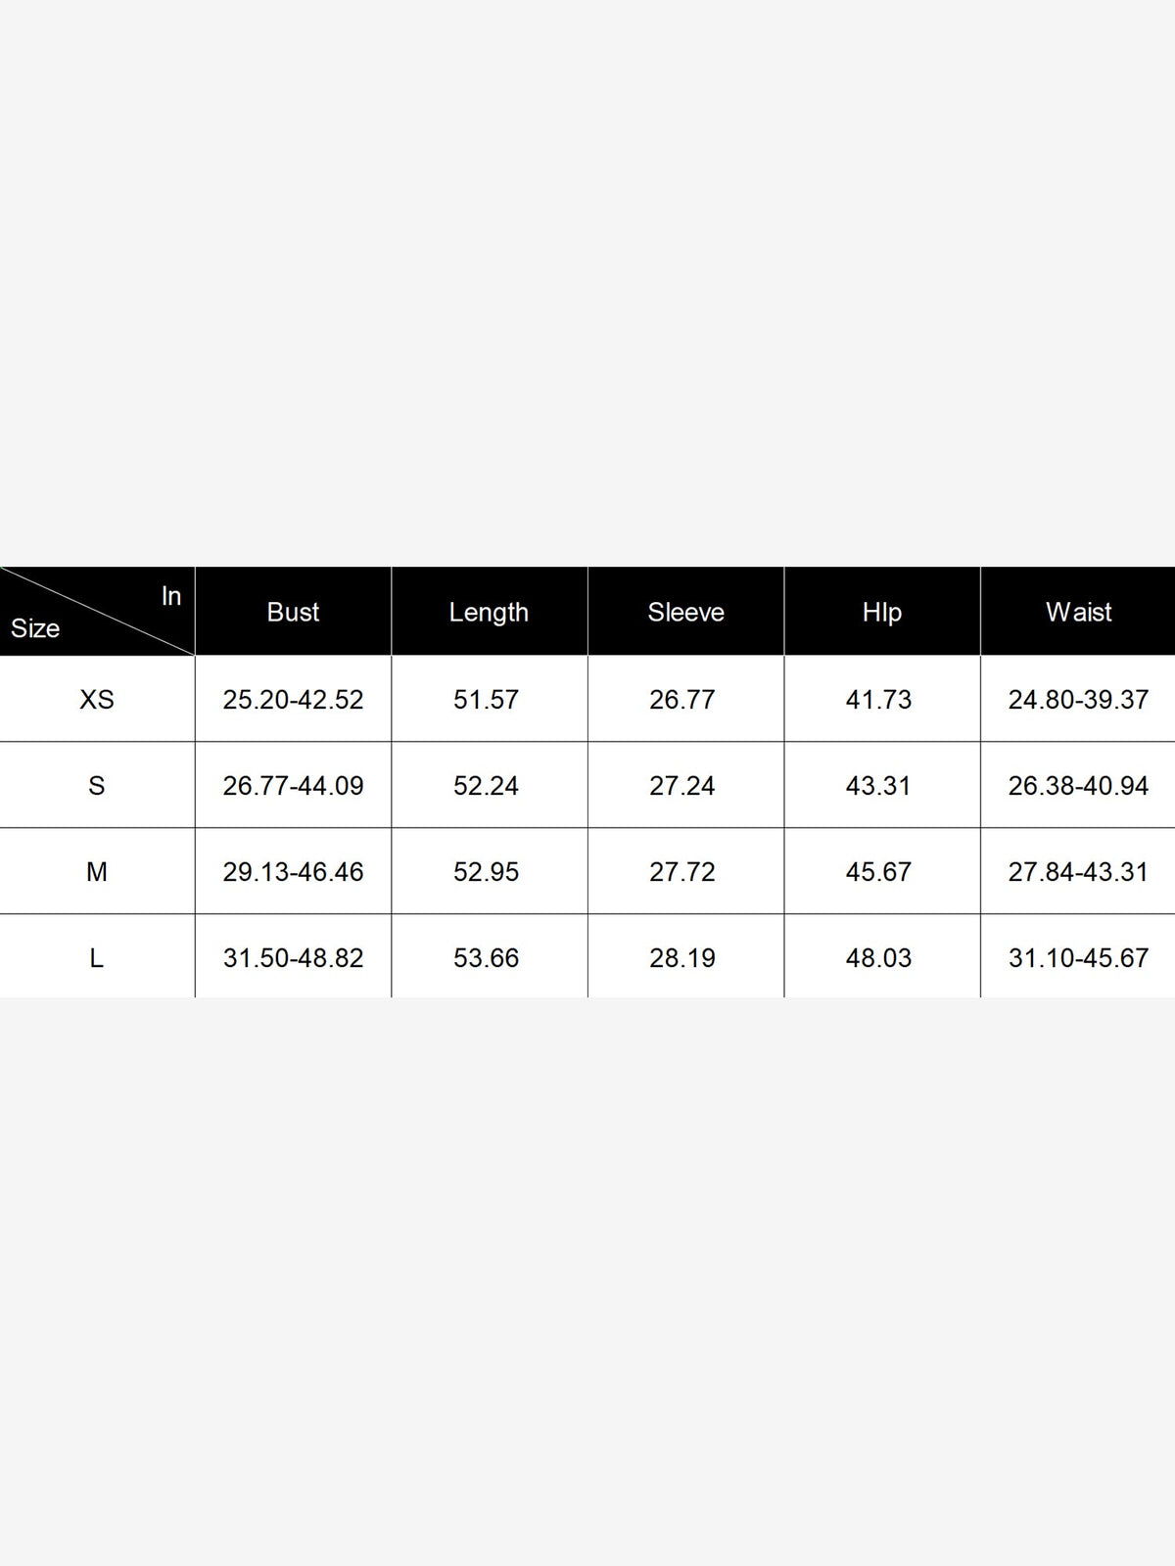
Task: Click L hip value 48.03
Action: point(878,957)
